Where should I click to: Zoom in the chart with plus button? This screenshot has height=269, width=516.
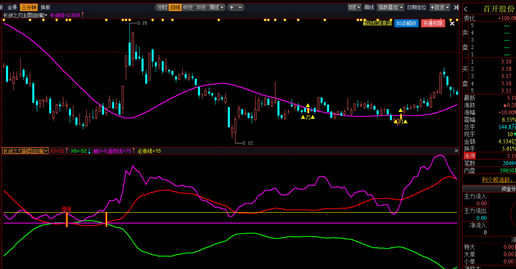point(232,7)
